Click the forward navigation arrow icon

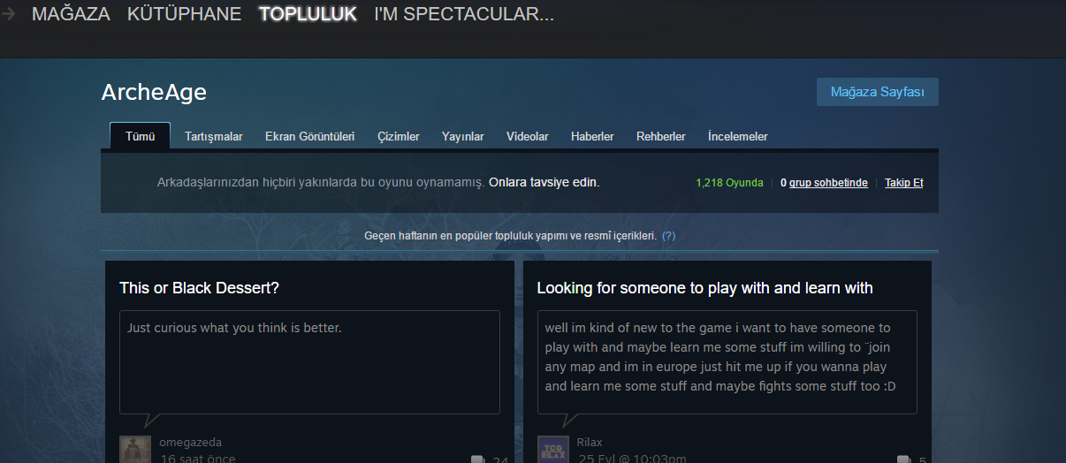(8, 14)
